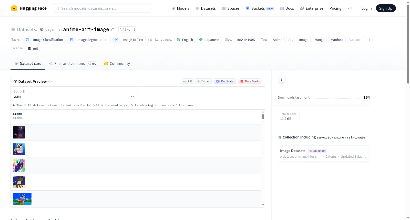
Task: Expand the full dataset viewer notice
Action: click(104, 105)
